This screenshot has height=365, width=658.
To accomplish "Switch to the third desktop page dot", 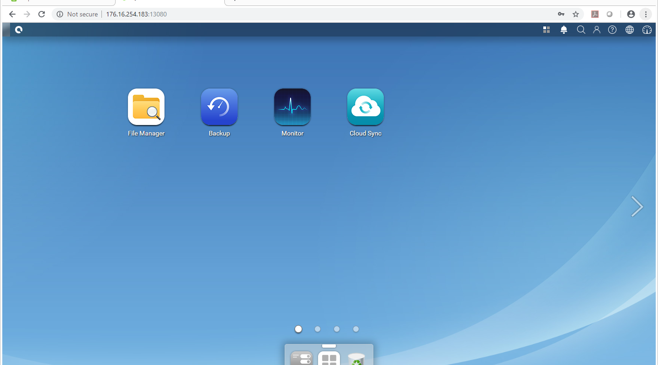I will point(337,329).
